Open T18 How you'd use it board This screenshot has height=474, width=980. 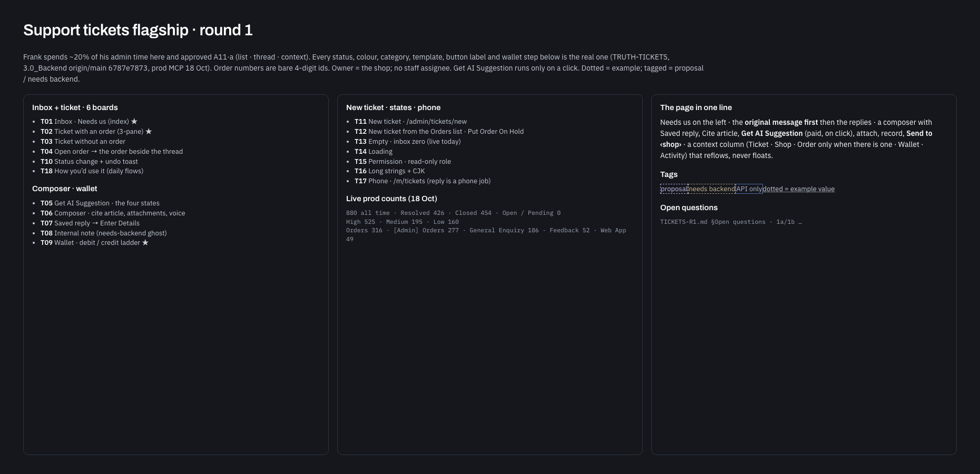click(x=92, y=171)
